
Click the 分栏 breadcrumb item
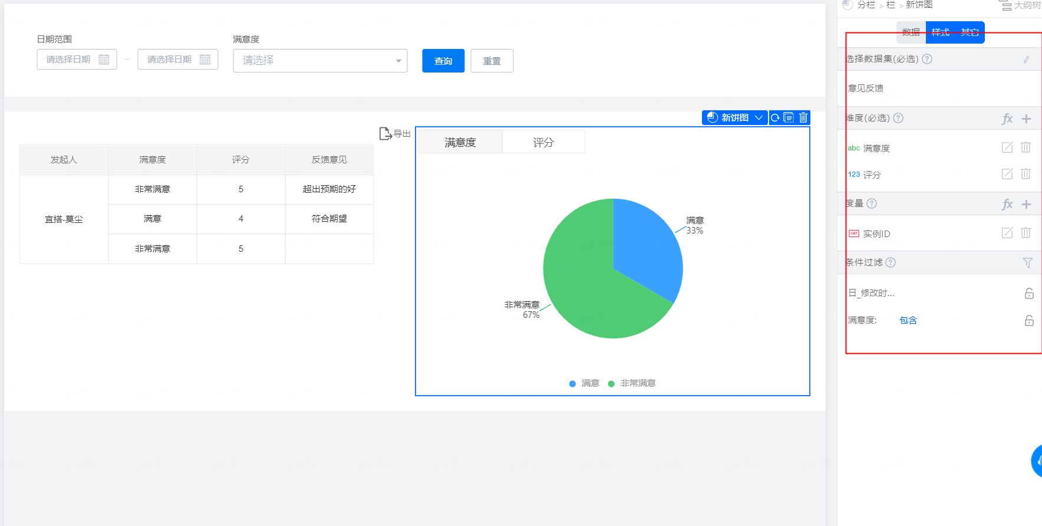click(x=866, y=5)
